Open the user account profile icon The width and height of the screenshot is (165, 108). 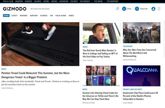(153, 9)
